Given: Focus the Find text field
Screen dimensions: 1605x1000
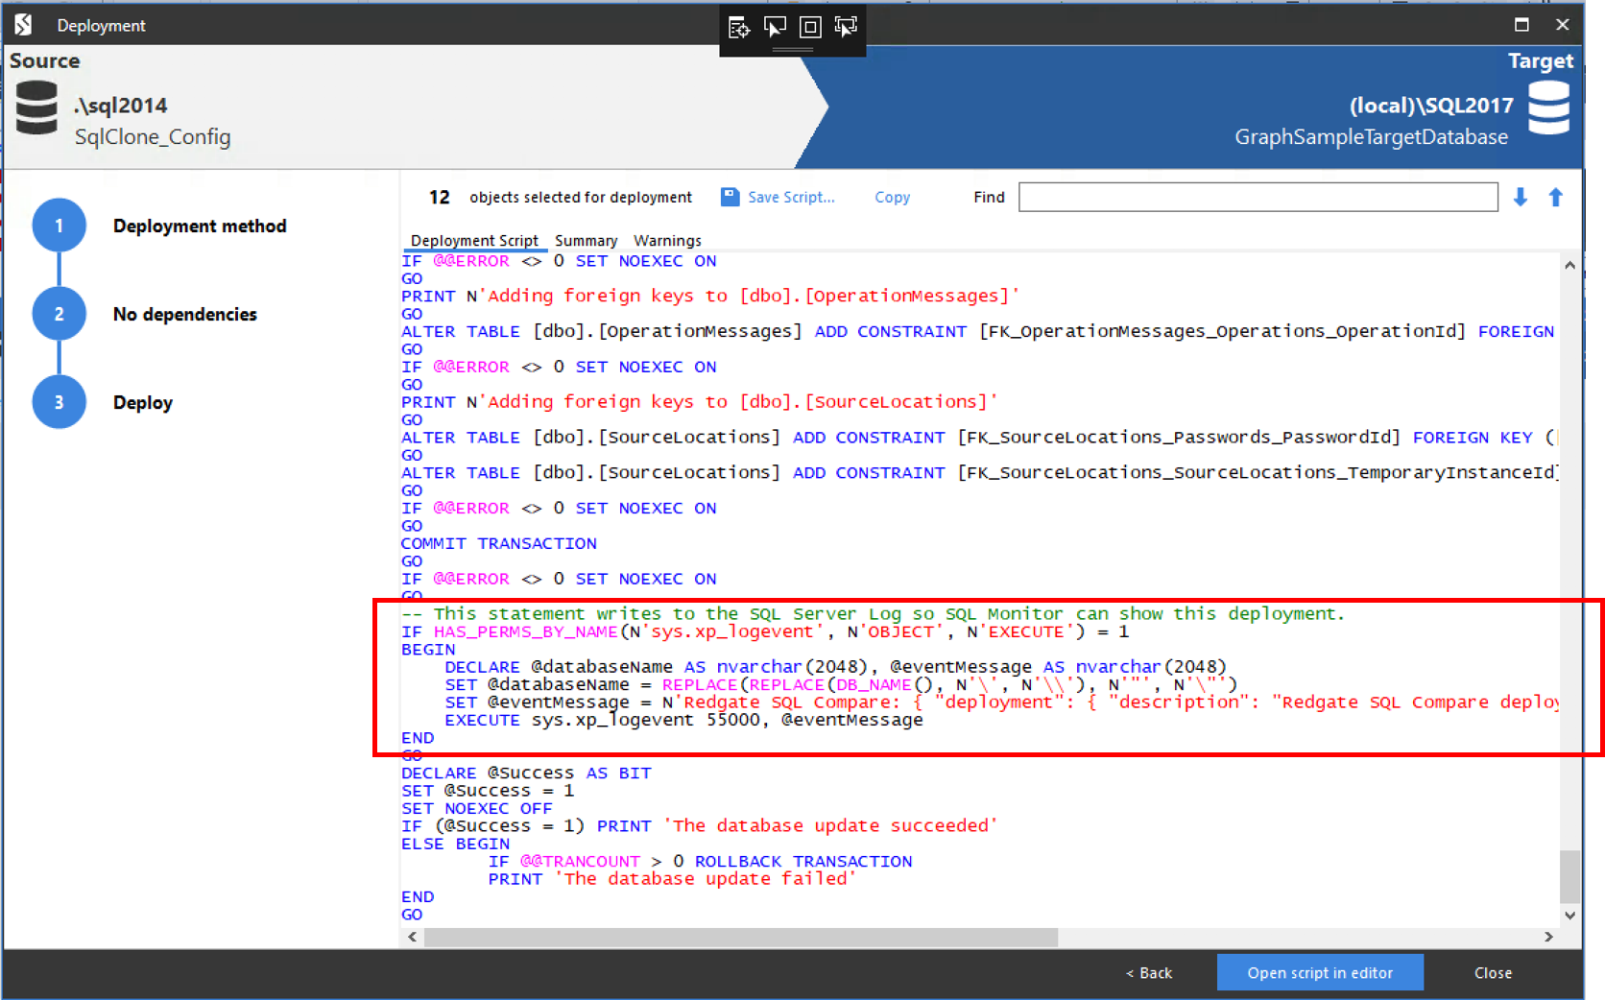Looking at the screenshot, I should [x=1258, y=198].
